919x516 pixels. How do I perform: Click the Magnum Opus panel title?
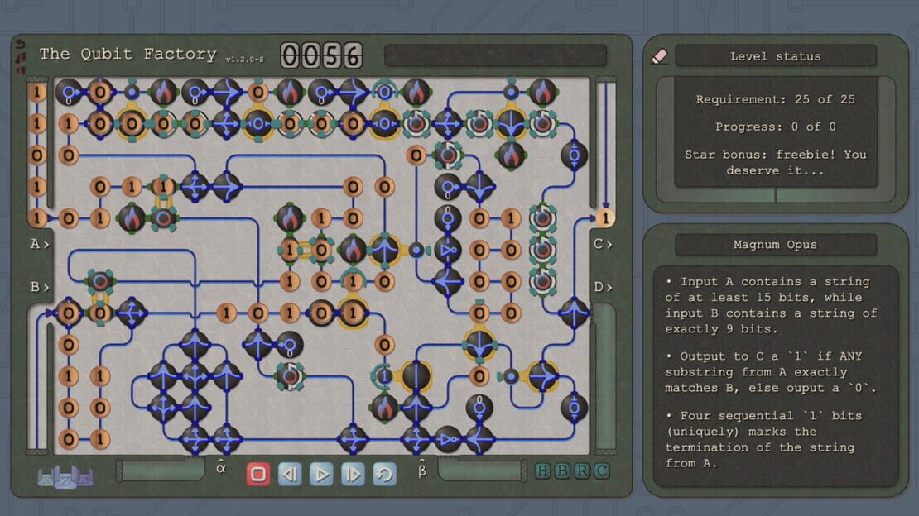[x=776, y=245]
